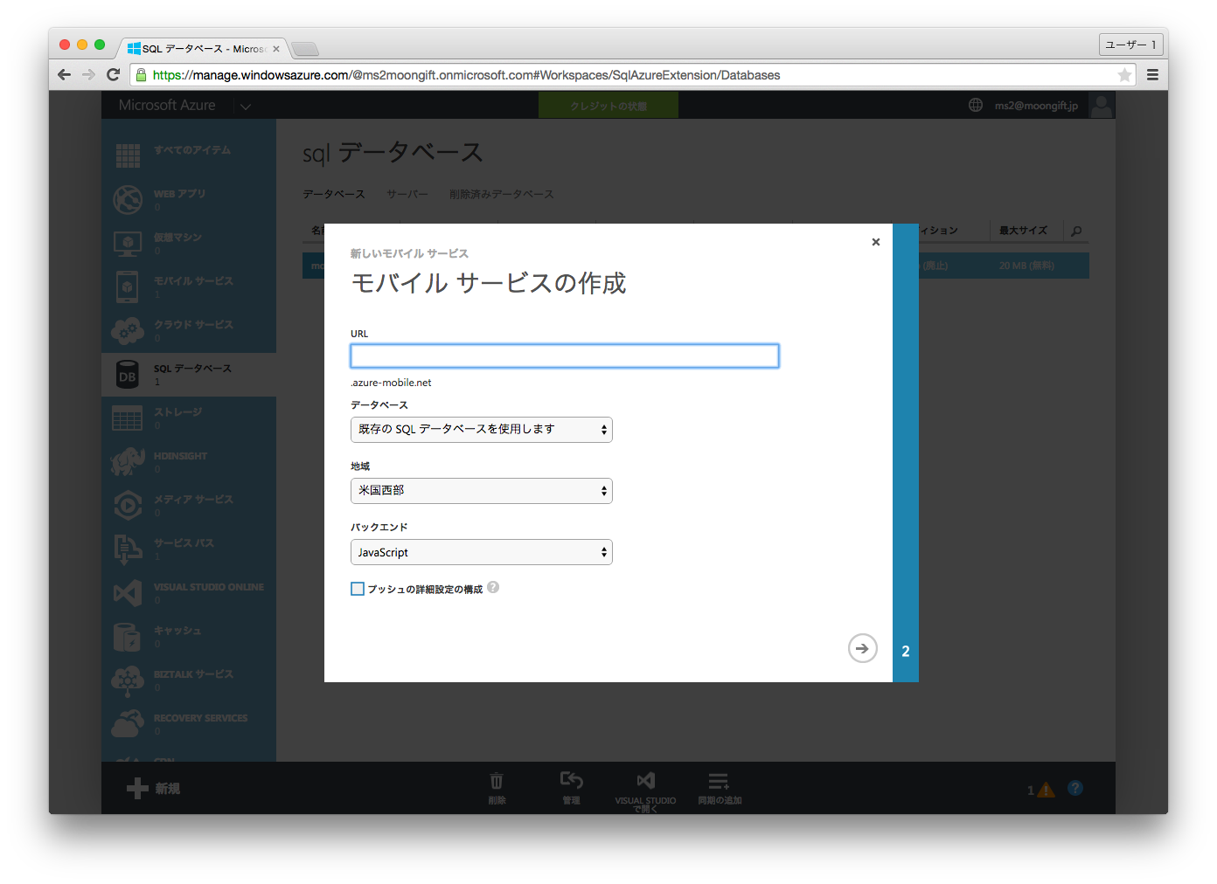
Task: Click the 新規 plus button
Action: [x=138, y=789]
